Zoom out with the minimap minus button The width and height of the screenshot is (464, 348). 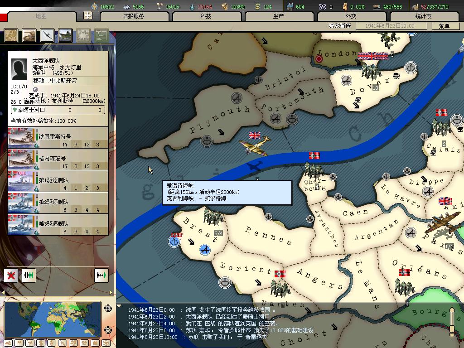click(x=108, y=330)
